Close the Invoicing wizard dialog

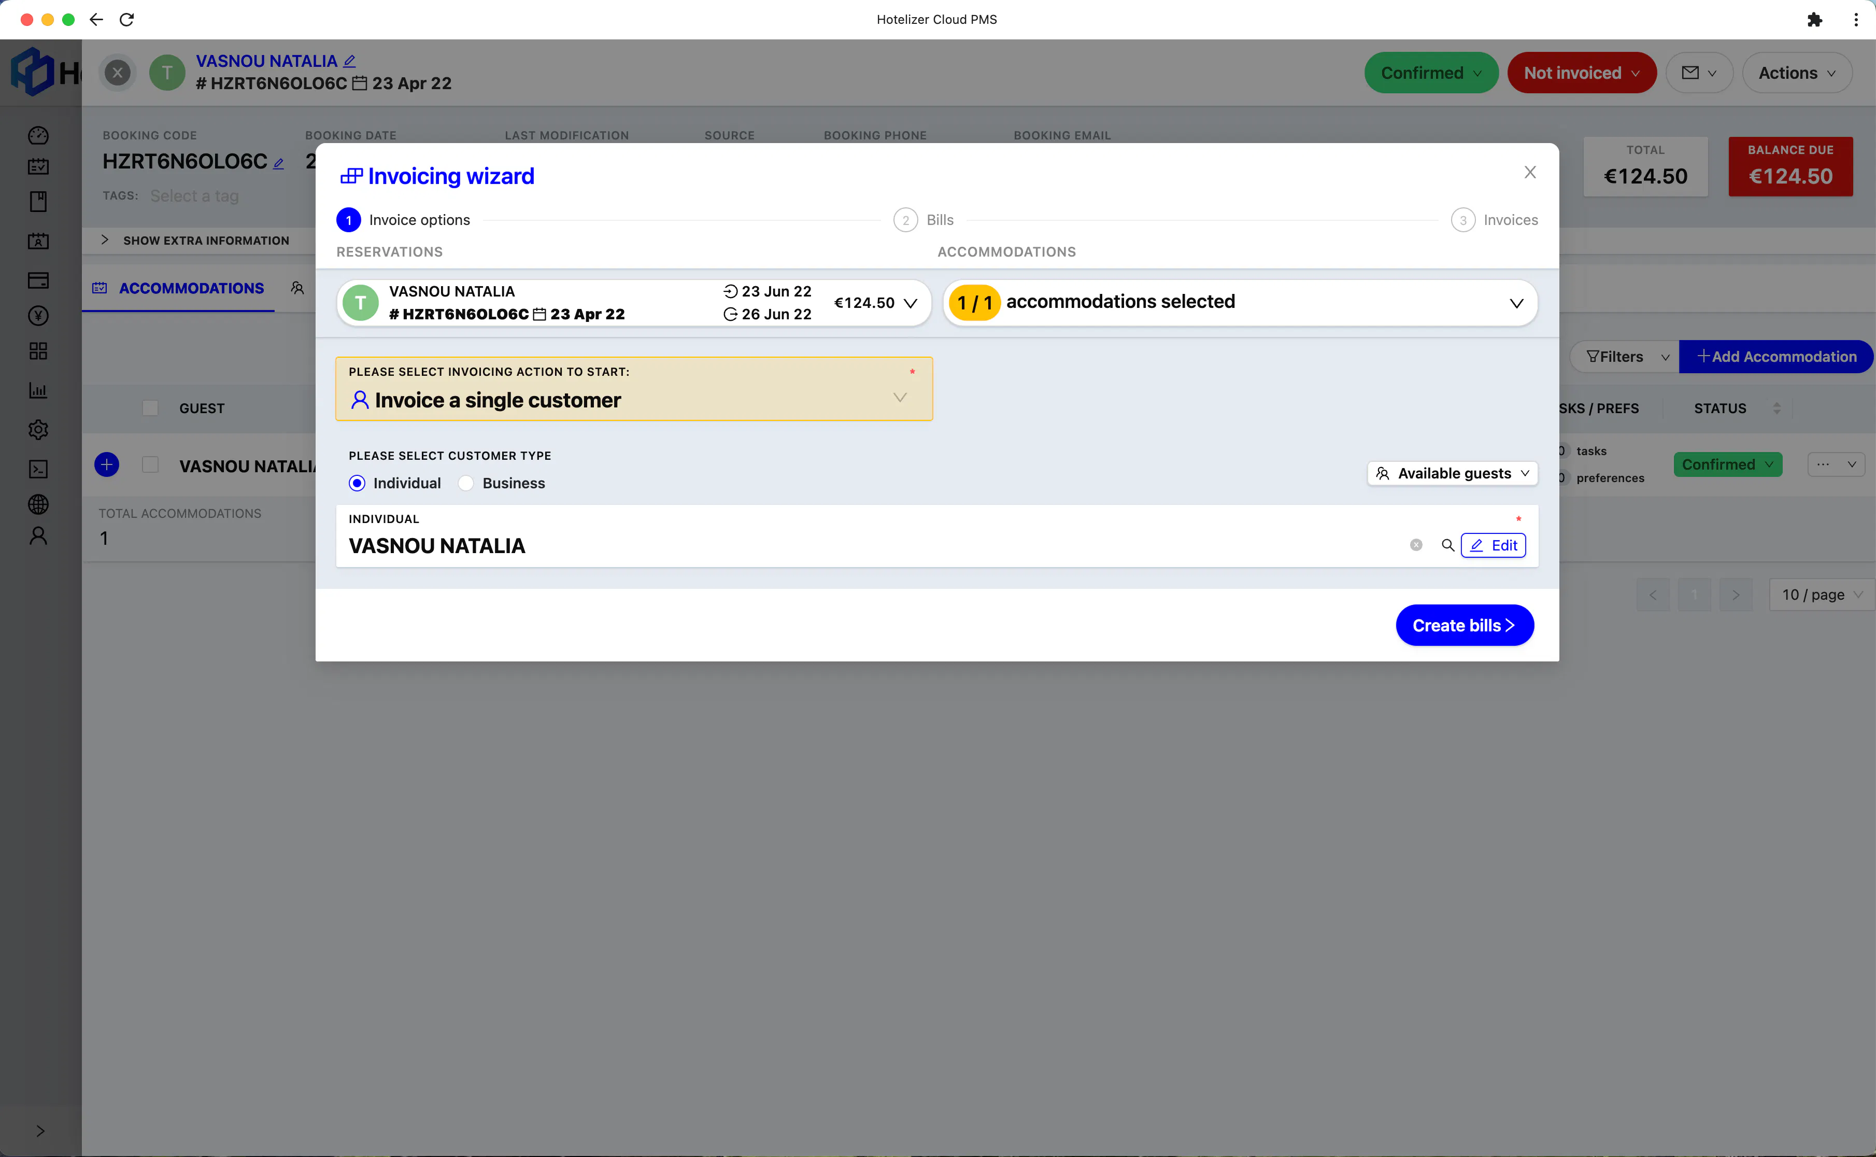[1529, 173]
